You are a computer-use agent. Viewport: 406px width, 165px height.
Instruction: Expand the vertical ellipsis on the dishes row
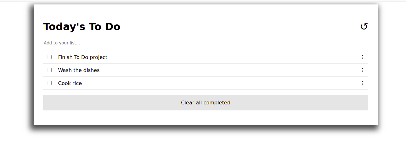[363, 70]
